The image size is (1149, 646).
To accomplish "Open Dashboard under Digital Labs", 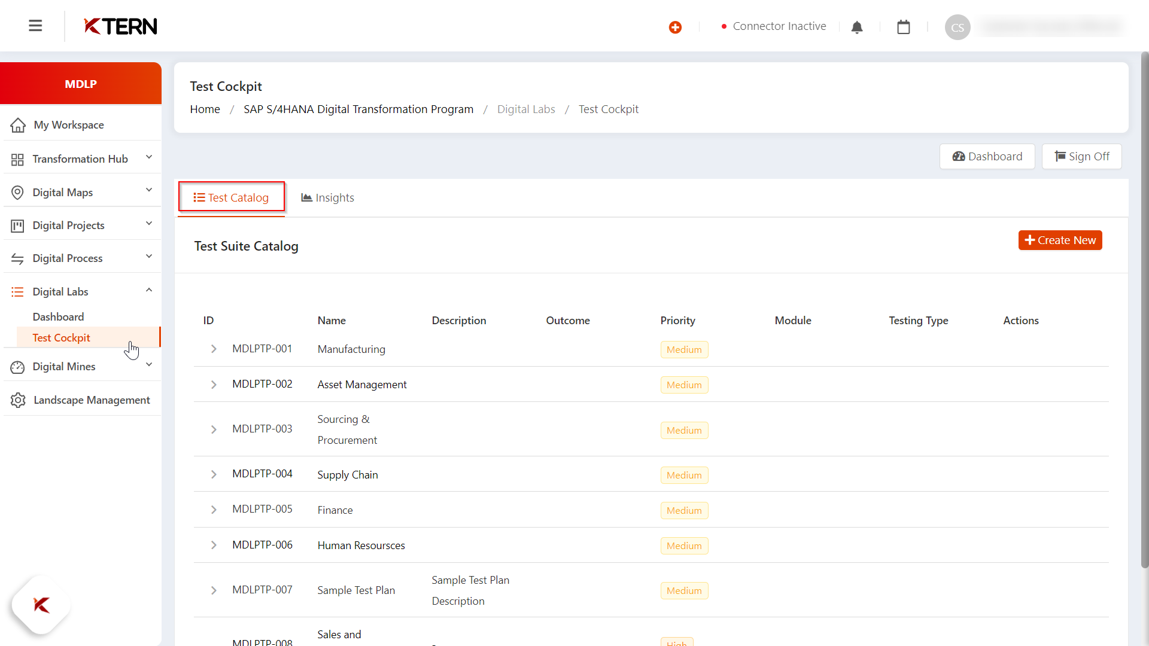I will [x=58, y=317].
